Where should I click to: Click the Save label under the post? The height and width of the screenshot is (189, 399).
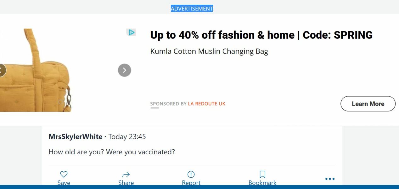(x=64, y=183)
